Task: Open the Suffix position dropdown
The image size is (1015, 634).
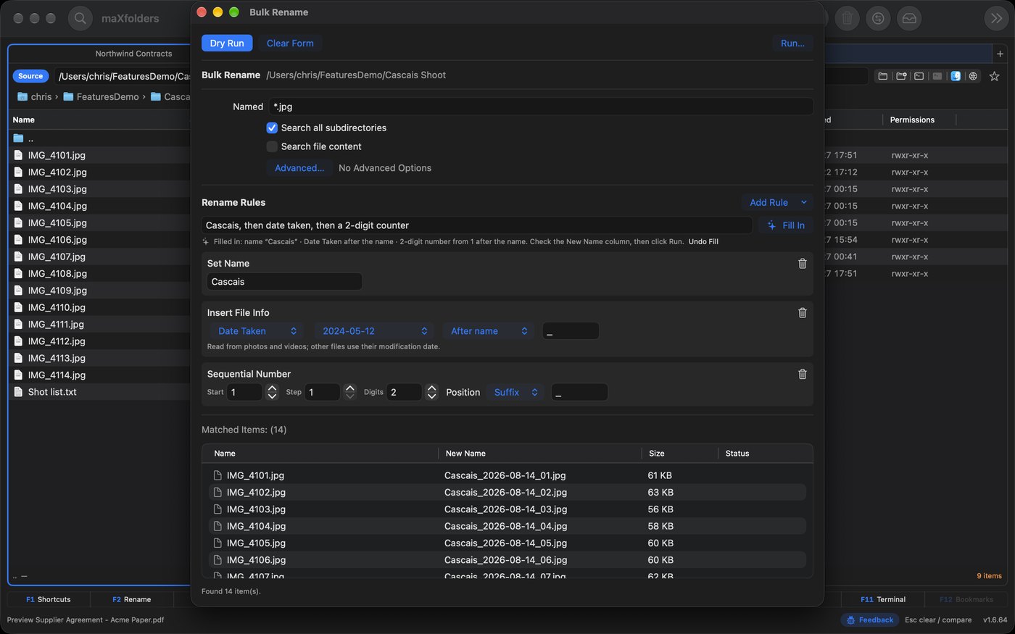Action: tap(515, 392)
